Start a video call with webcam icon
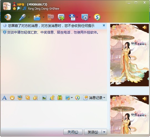The width and height of the screenshot is (150, 137). [8, 17]
